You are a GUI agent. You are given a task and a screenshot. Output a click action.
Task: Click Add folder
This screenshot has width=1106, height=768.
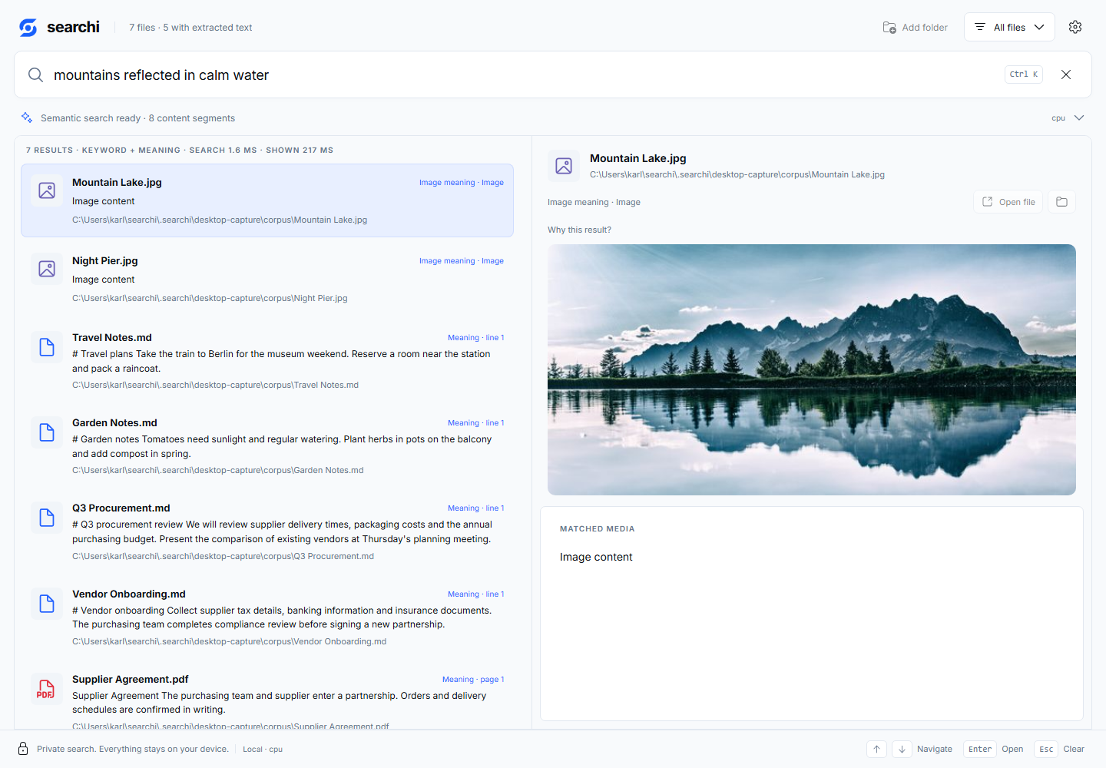coord(915,28)
